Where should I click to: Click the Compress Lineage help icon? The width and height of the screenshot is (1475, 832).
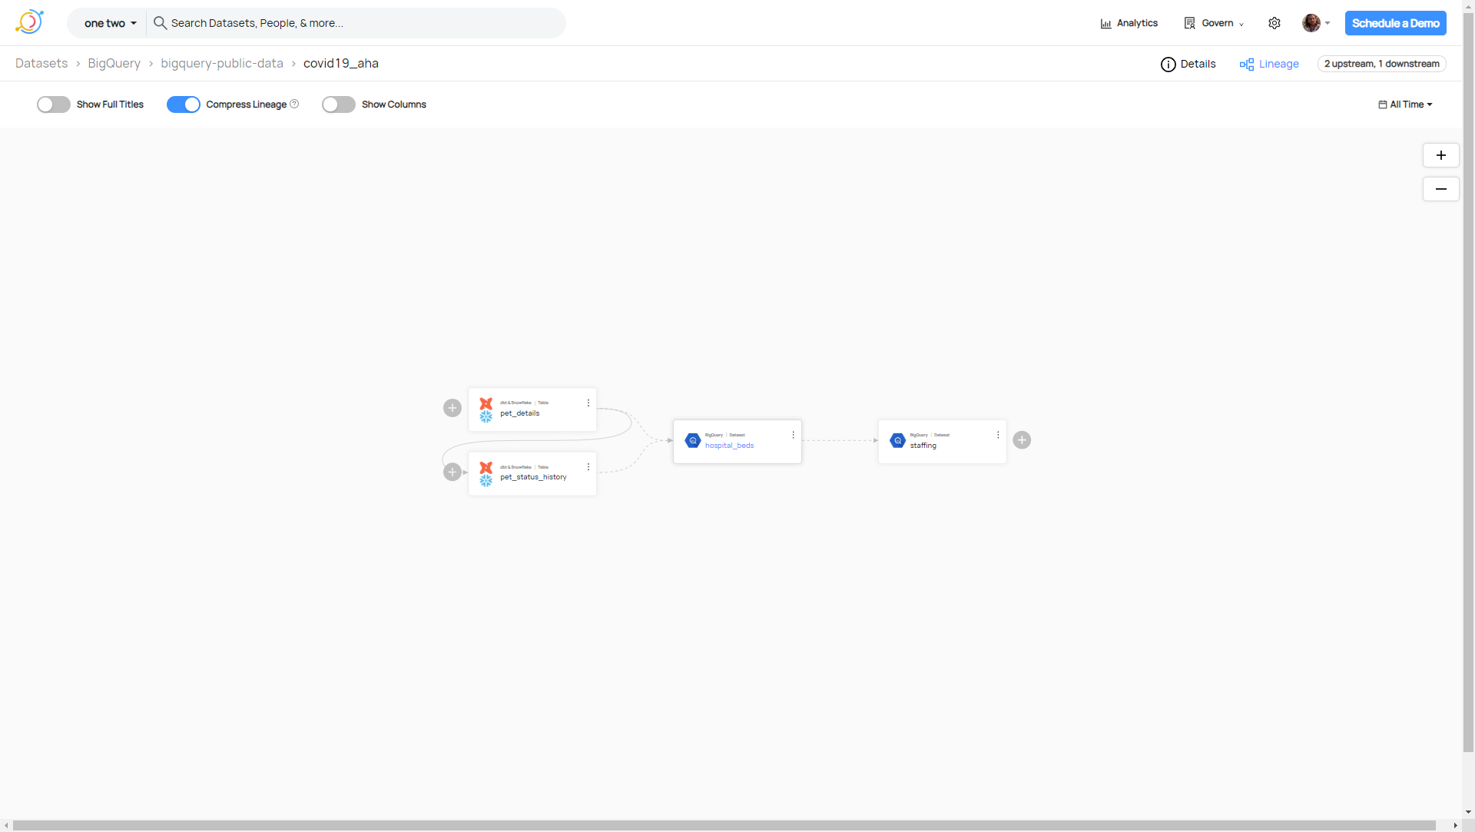click(294, 104)
